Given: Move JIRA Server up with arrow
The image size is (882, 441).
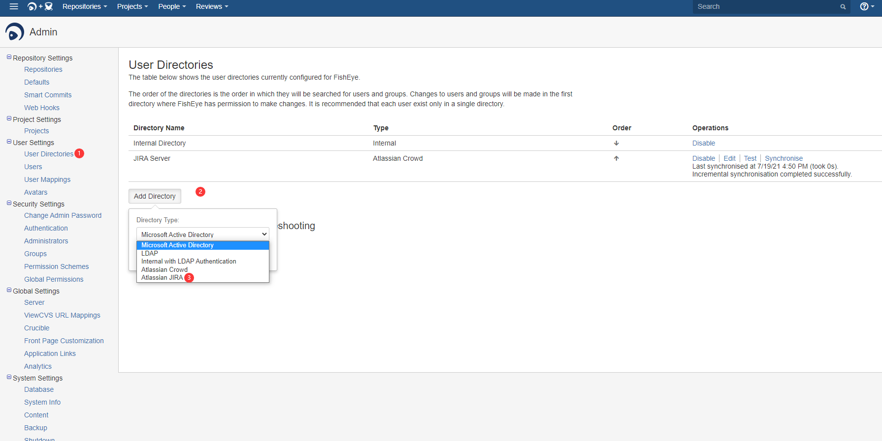Looking at the screenshot, I should (616, 158).
